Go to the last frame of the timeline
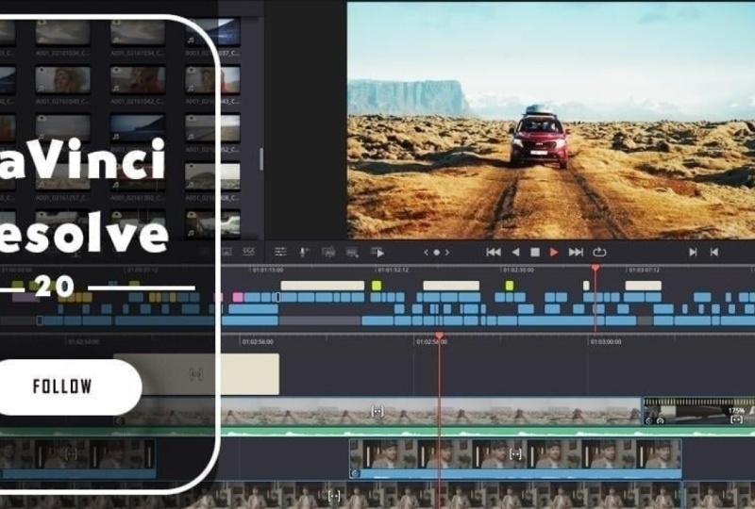Image resolution: width=755 pixels, height=509 pixels. [x=576, y=252]
